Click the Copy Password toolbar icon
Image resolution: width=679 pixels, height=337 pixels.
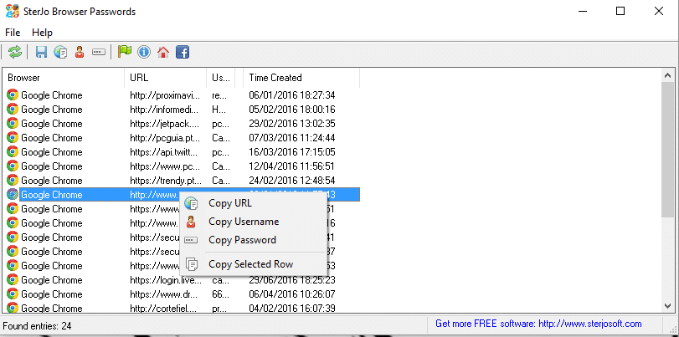99,53
